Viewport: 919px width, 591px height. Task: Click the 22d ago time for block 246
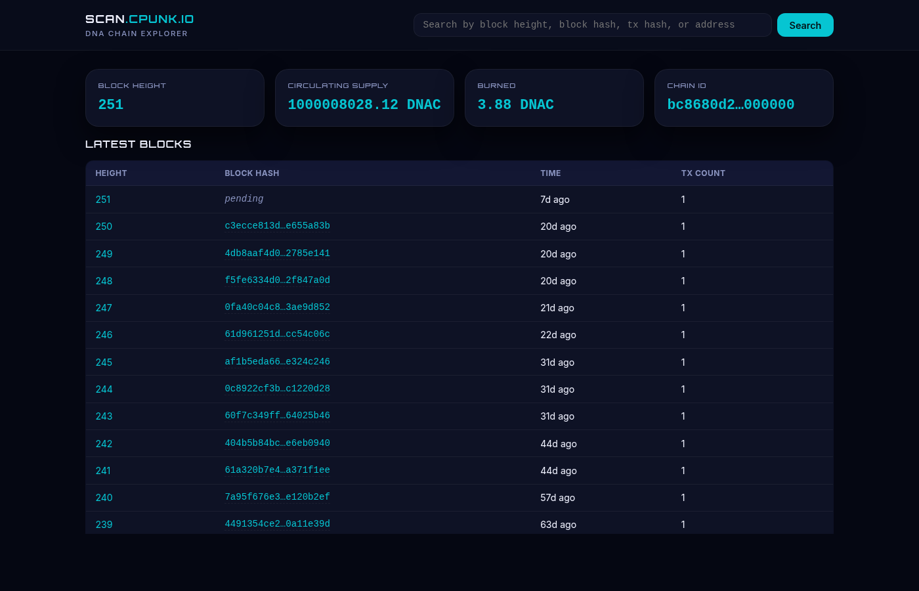(x=558, y=335)
